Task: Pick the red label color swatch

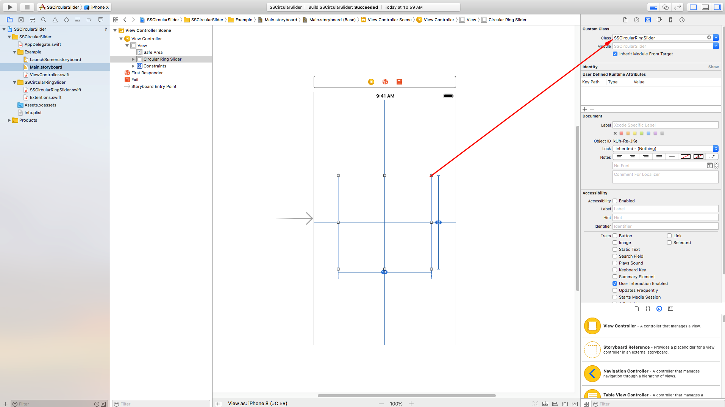Action: [621, 133]
